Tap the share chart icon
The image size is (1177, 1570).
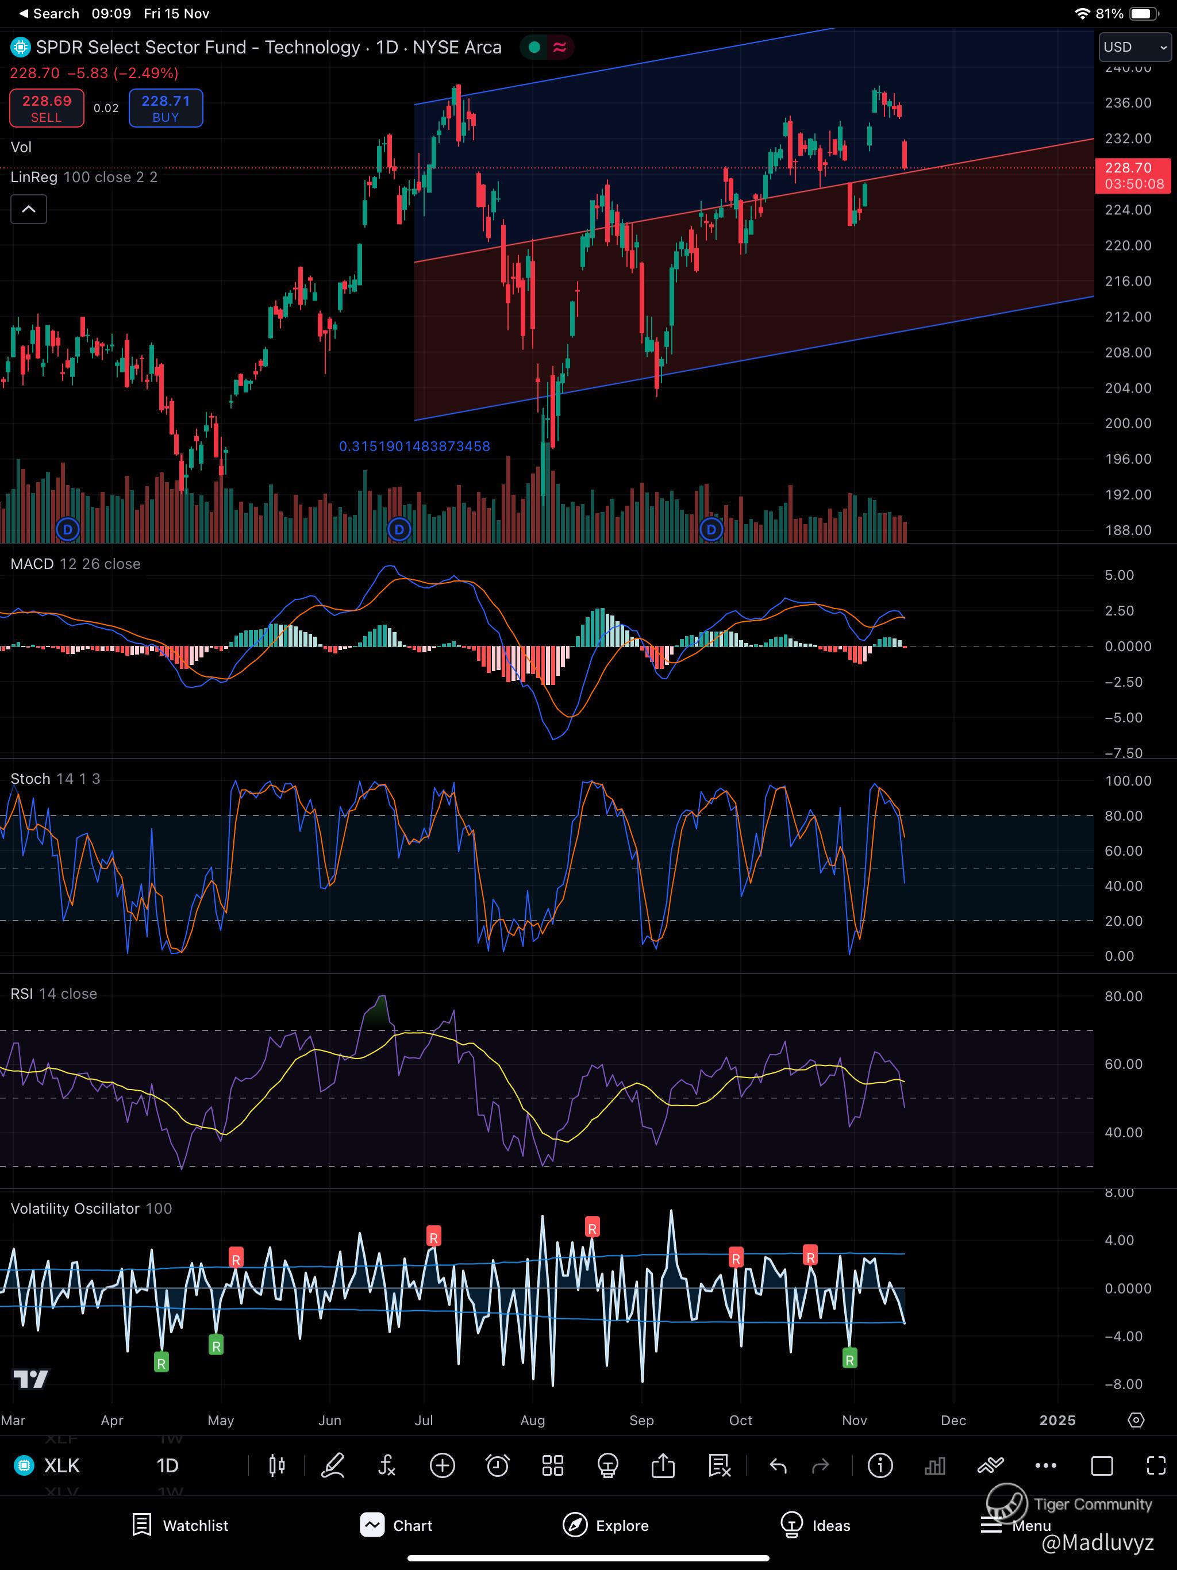(x=663, y=1465)
